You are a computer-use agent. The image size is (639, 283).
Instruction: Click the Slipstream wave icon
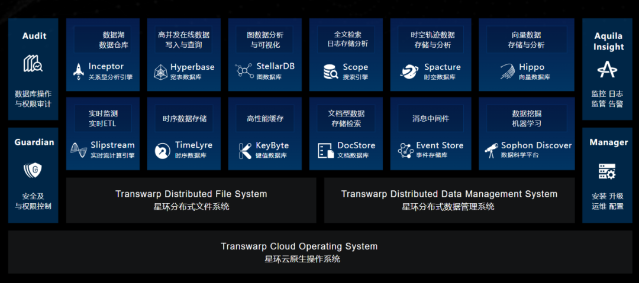(78, 150)
